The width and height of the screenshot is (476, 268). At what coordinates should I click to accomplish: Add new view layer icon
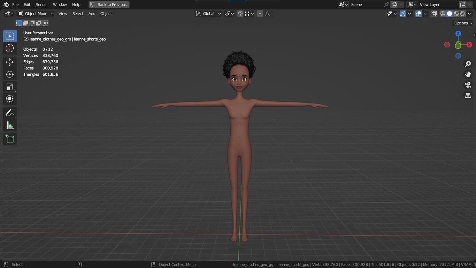463,5
